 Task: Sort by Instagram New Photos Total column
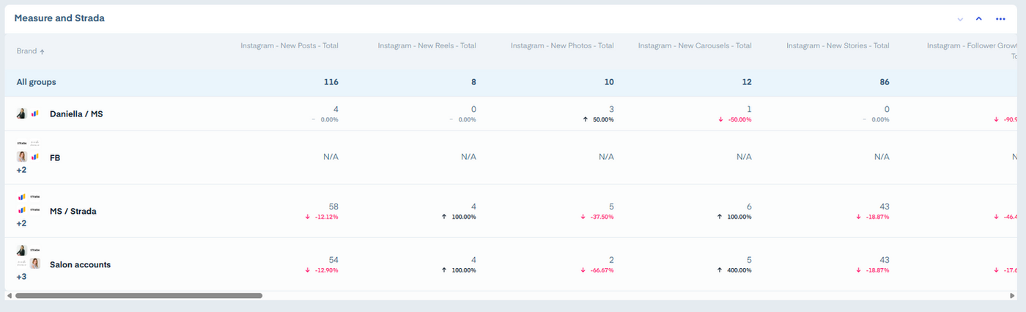click(562, 45)
